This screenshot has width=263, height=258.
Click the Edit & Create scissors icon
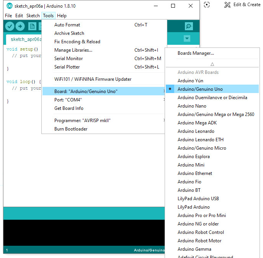pos(227,5)
